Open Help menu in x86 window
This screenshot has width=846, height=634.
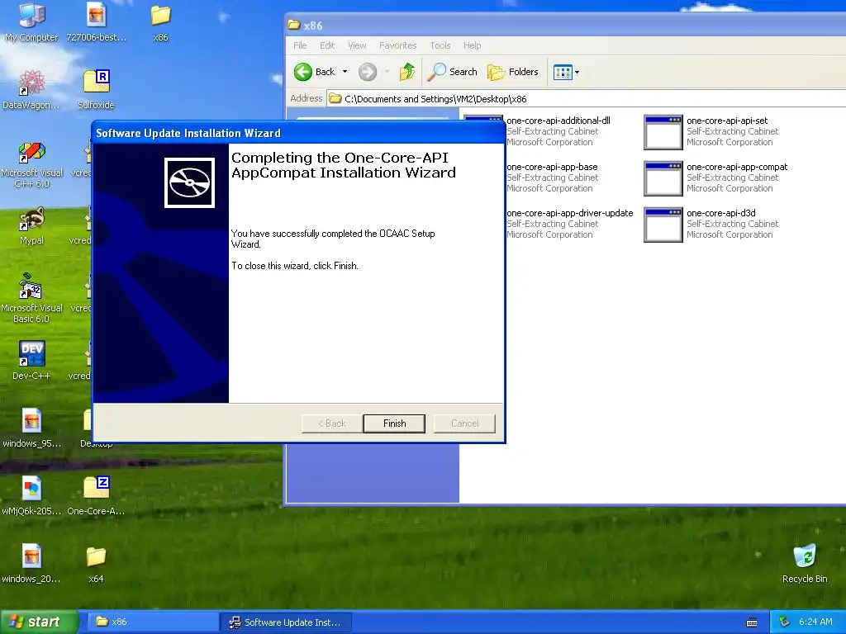tap(472, 46)
